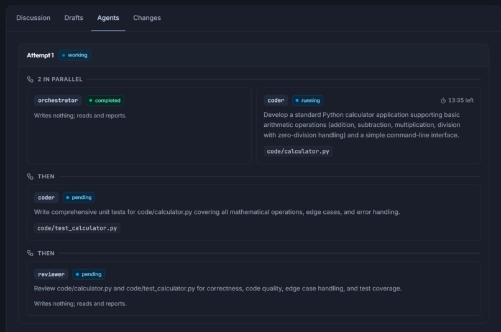Click the 13:35 left remaining time text

[x=461, y=100]
